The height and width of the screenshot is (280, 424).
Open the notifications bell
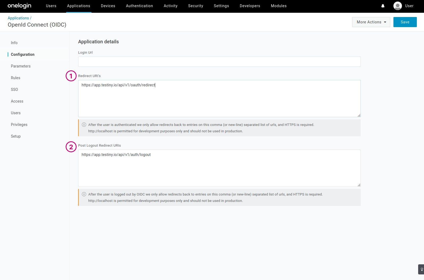coord(383,6)
